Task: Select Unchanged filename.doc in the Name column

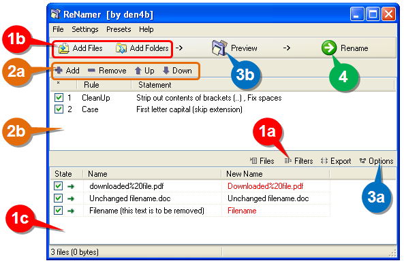Action: click(x=130, y=198)
